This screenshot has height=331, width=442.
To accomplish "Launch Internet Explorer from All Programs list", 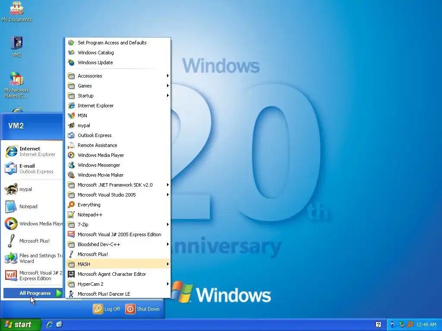I will coord(118,106).
